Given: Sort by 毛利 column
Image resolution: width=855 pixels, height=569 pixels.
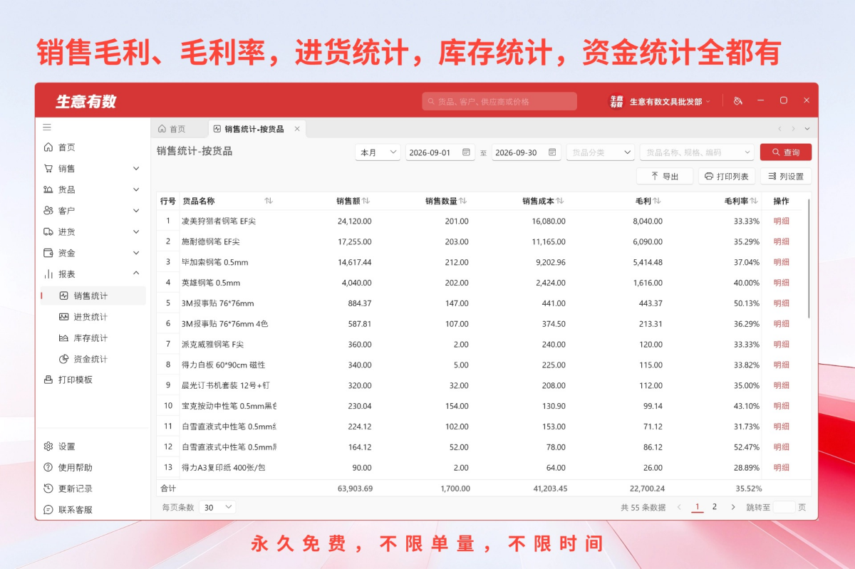Looking at the screenshot, I should (657, 201).
